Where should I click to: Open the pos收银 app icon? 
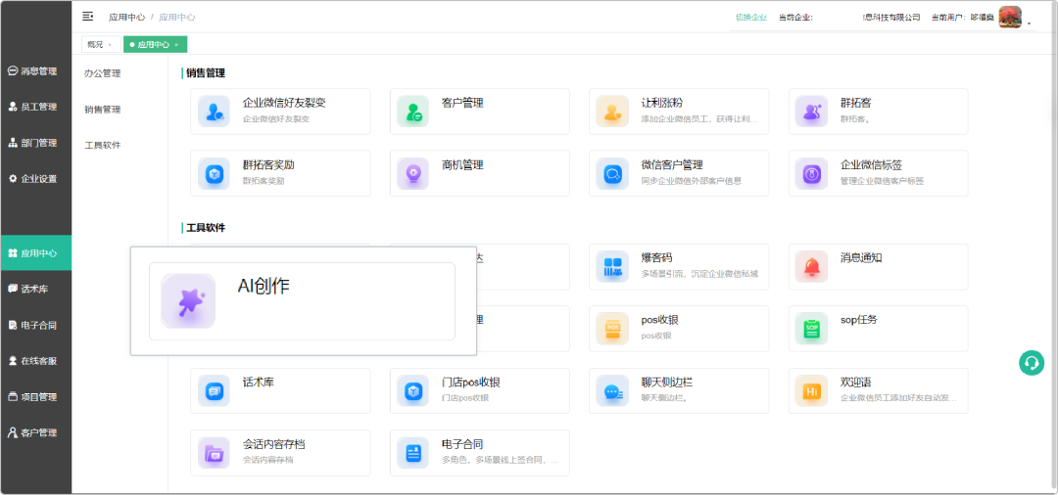(x=612, y=329)
